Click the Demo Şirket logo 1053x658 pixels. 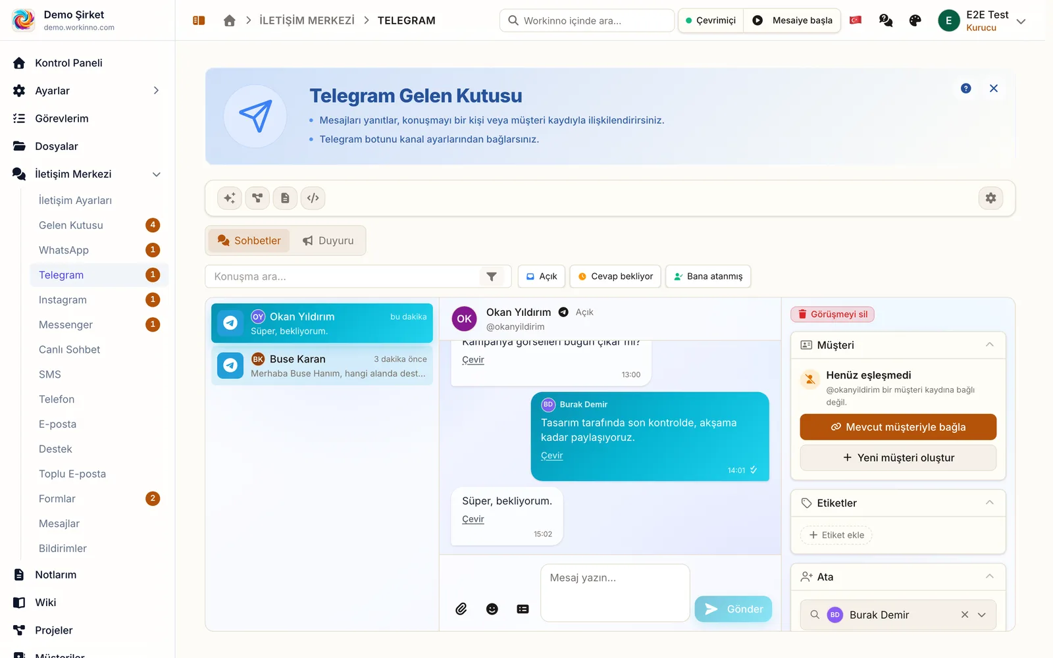click(24, 20)
